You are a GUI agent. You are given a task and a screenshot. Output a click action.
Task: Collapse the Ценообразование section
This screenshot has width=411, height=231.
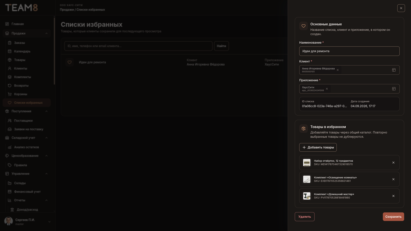coord(47,156)
